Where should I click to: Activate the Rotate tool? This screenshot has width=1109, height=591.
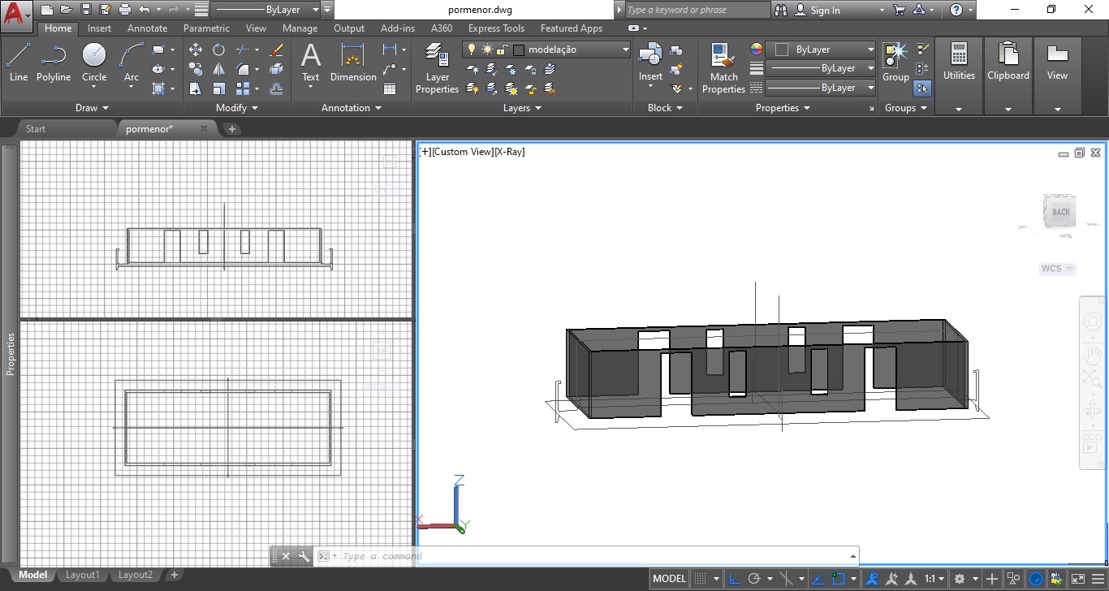coord(218,50)
